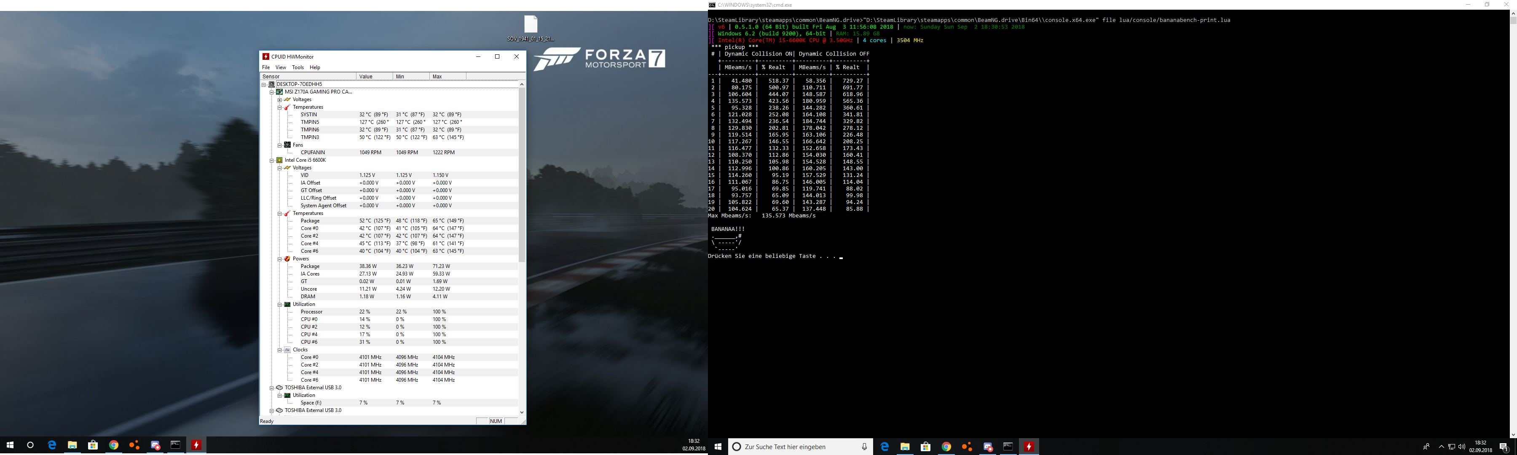Viewport: 1517px width, 455px height.
Task: Click the Value column header
Action: (x=375, y=77)
